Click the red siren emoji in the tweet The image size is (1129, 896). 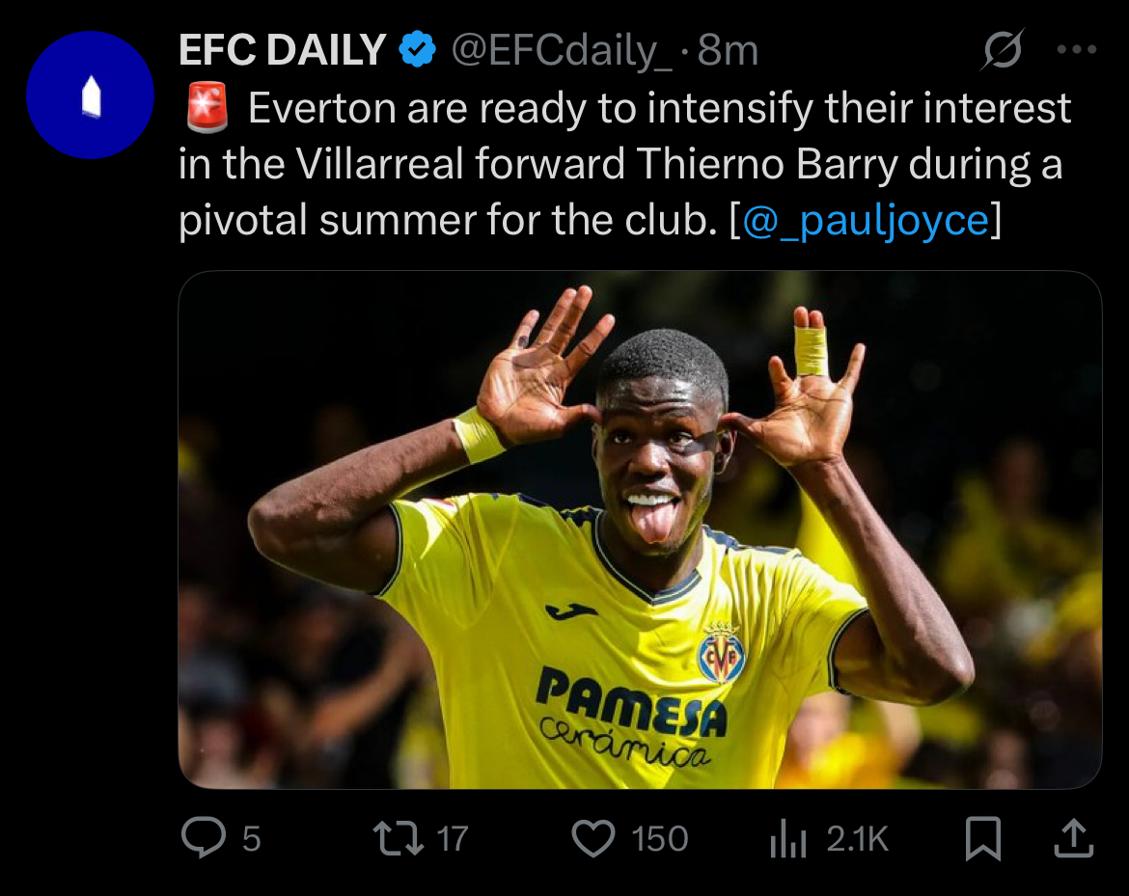(x=206, y=108)
